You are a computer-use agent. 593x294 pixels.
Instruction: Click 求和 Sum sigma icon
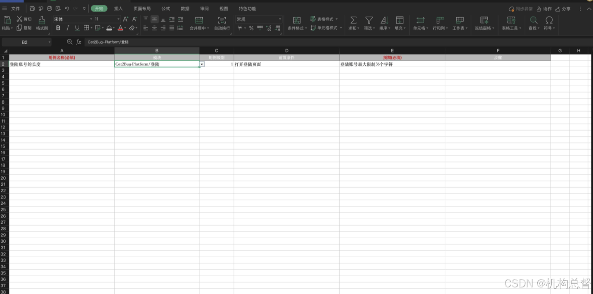353,20
